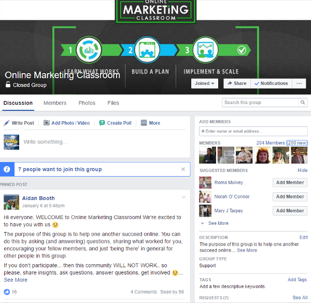The width and height of the screenshot is (311, 303).
Task: Open the 204 Members link
Action: (x=271, y=142)
